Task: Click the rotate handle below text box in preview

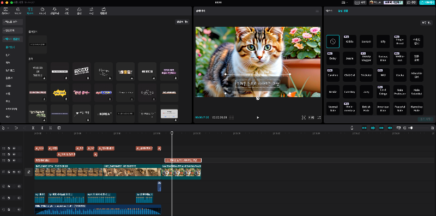Action: (x=258, y=98)
